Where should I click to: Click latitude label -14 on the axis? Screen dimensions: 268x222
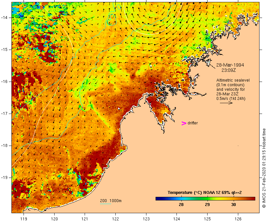click(4, 18)
